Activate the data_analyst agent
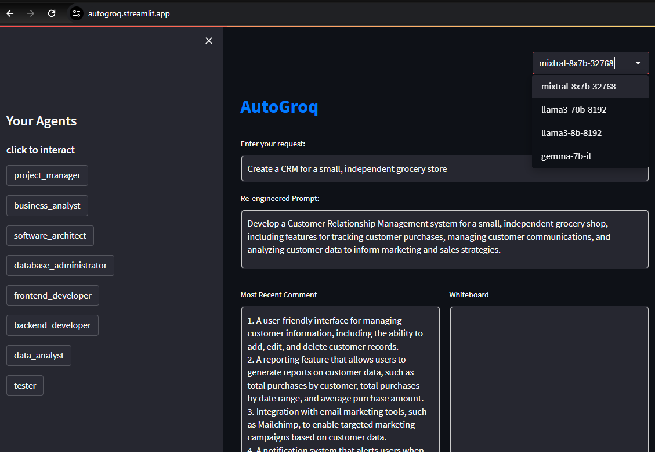 click(x=39, y=356)
